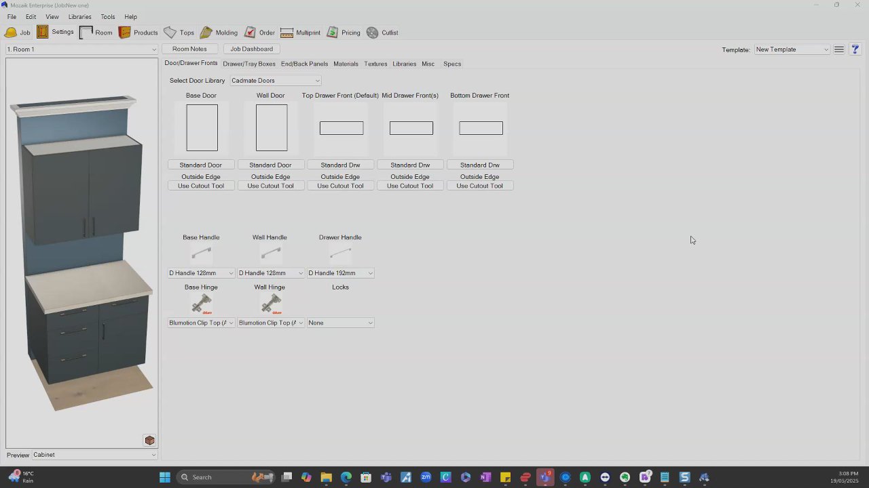Select the Base Door preview thumbnail
The image size is (869, 488).
(x=202, y=128)
